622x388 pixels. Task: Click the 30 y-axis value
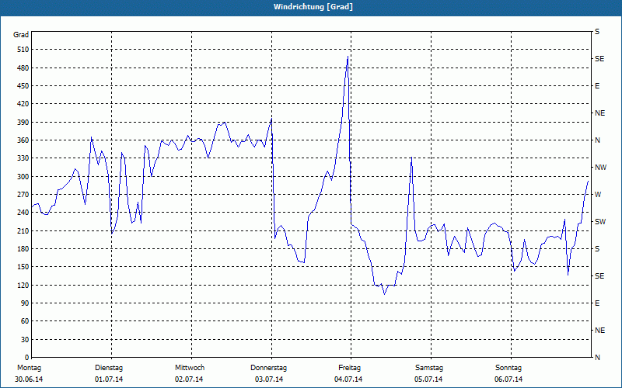(x=23, y=340)
